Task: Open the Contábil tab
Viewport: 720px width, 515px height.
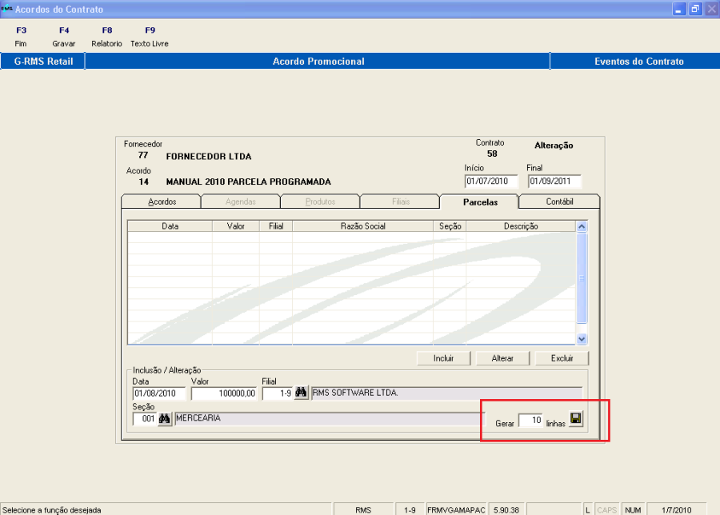Action: [559, 202]
